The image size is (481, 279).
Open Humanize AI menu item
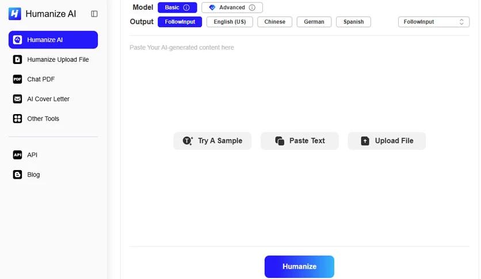(x=53, y=40)
